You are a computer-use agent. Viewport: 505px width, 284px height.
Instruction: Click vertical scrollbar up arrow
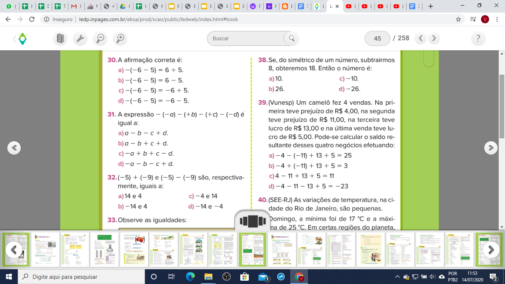[x=502, y=54]
